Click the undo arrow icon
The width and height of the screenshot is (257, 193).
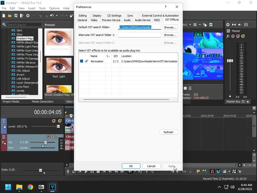52,16
